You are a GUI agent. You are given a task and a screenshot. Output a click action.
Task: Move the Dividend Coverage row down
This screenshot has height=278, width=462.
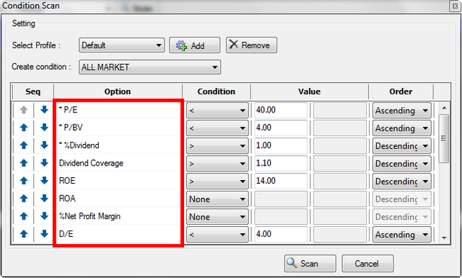tap(44, 163)
